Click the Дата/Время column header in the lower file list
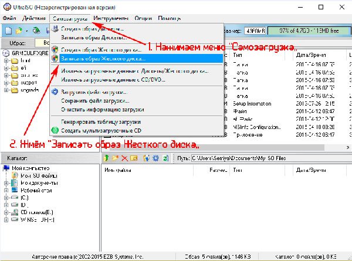Image resolution: width=352 pixels, height=261 pixels. (x=311, y=170)
